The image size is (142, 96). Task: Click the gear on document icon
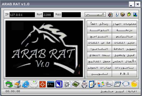(x=67, y=84)
